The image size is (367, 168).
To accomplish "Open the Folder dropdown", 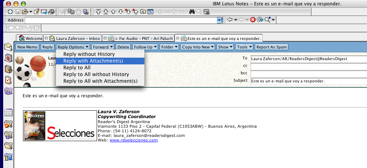I will (170, 47).
